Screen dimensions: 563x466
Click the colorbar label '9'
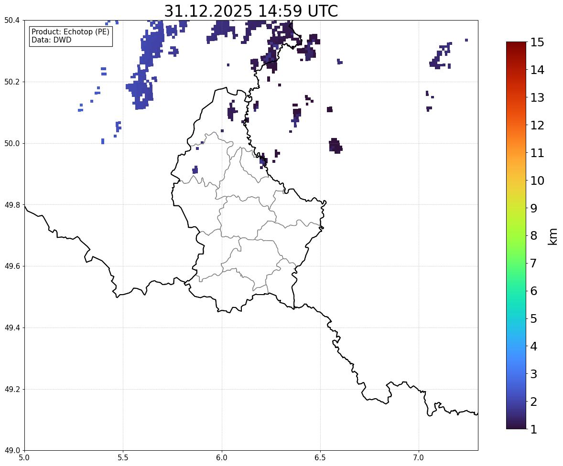tap(533, 208)
